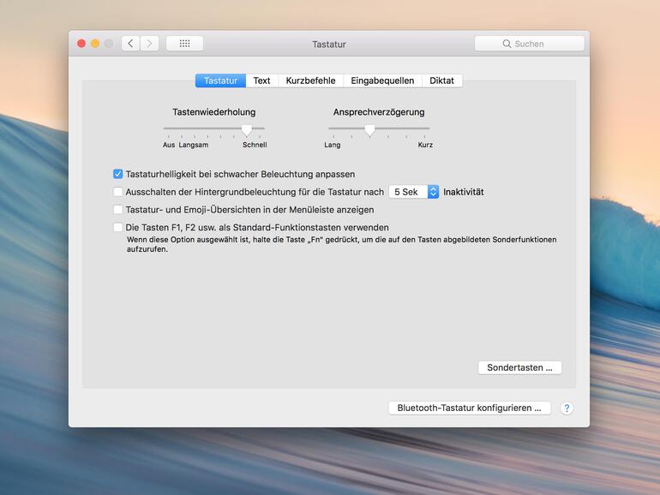Screen dimensions: 660x495
Task: Click the Schnell label under Tastenwiederholung
Action: (255, 145)
